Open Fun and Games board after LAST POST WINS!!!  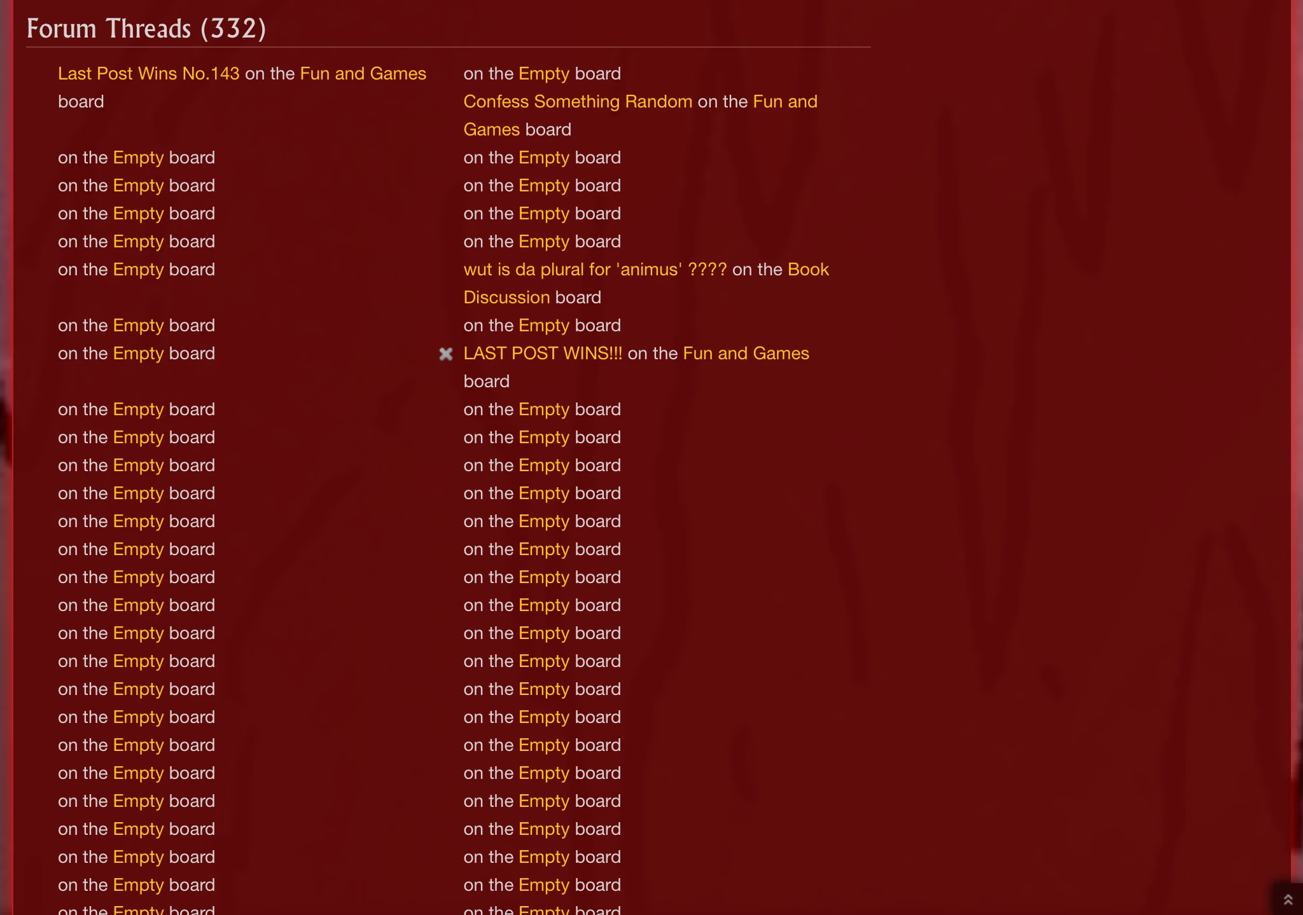[x=746, y=354]
